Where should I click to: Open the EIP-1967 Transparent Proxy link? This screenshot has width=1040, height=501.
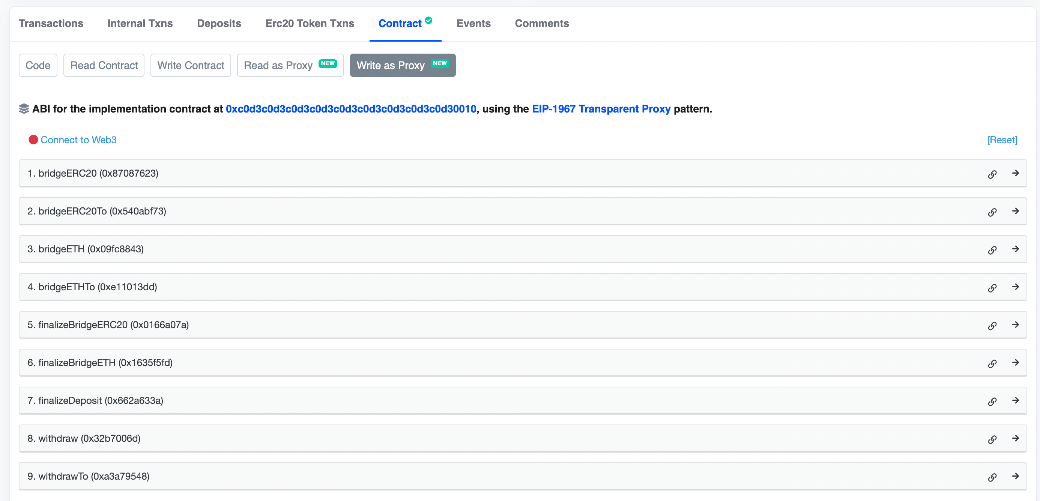[x=600, y=108]
